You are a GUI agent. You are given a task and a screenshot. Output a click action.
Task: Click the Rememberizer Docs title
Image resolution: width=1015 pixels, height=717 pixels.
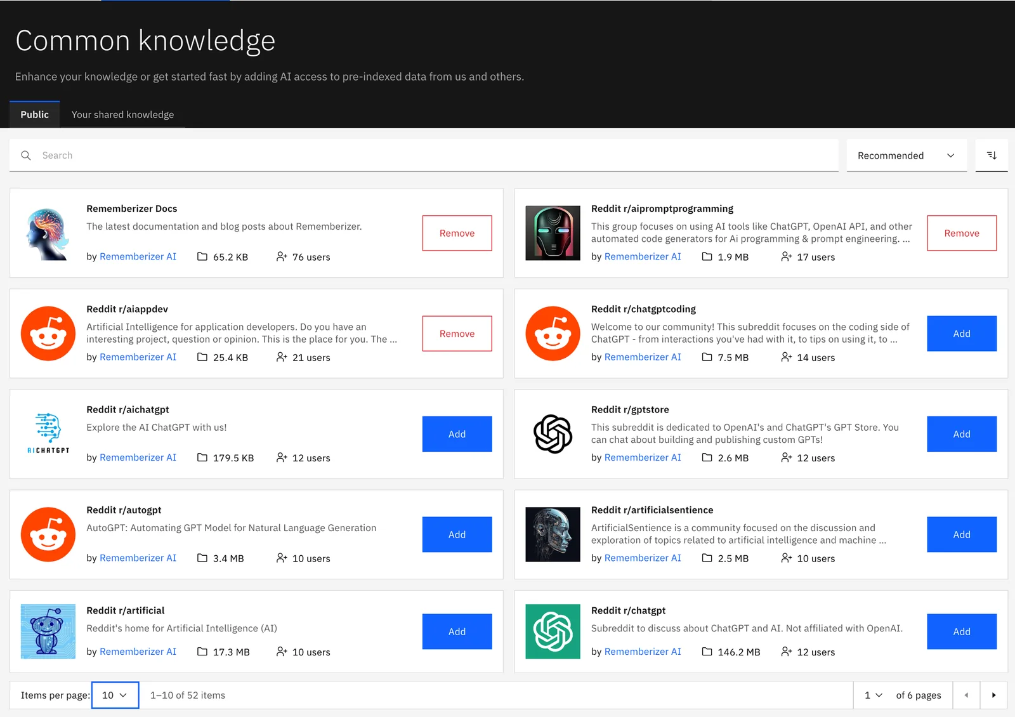point(132,209)
